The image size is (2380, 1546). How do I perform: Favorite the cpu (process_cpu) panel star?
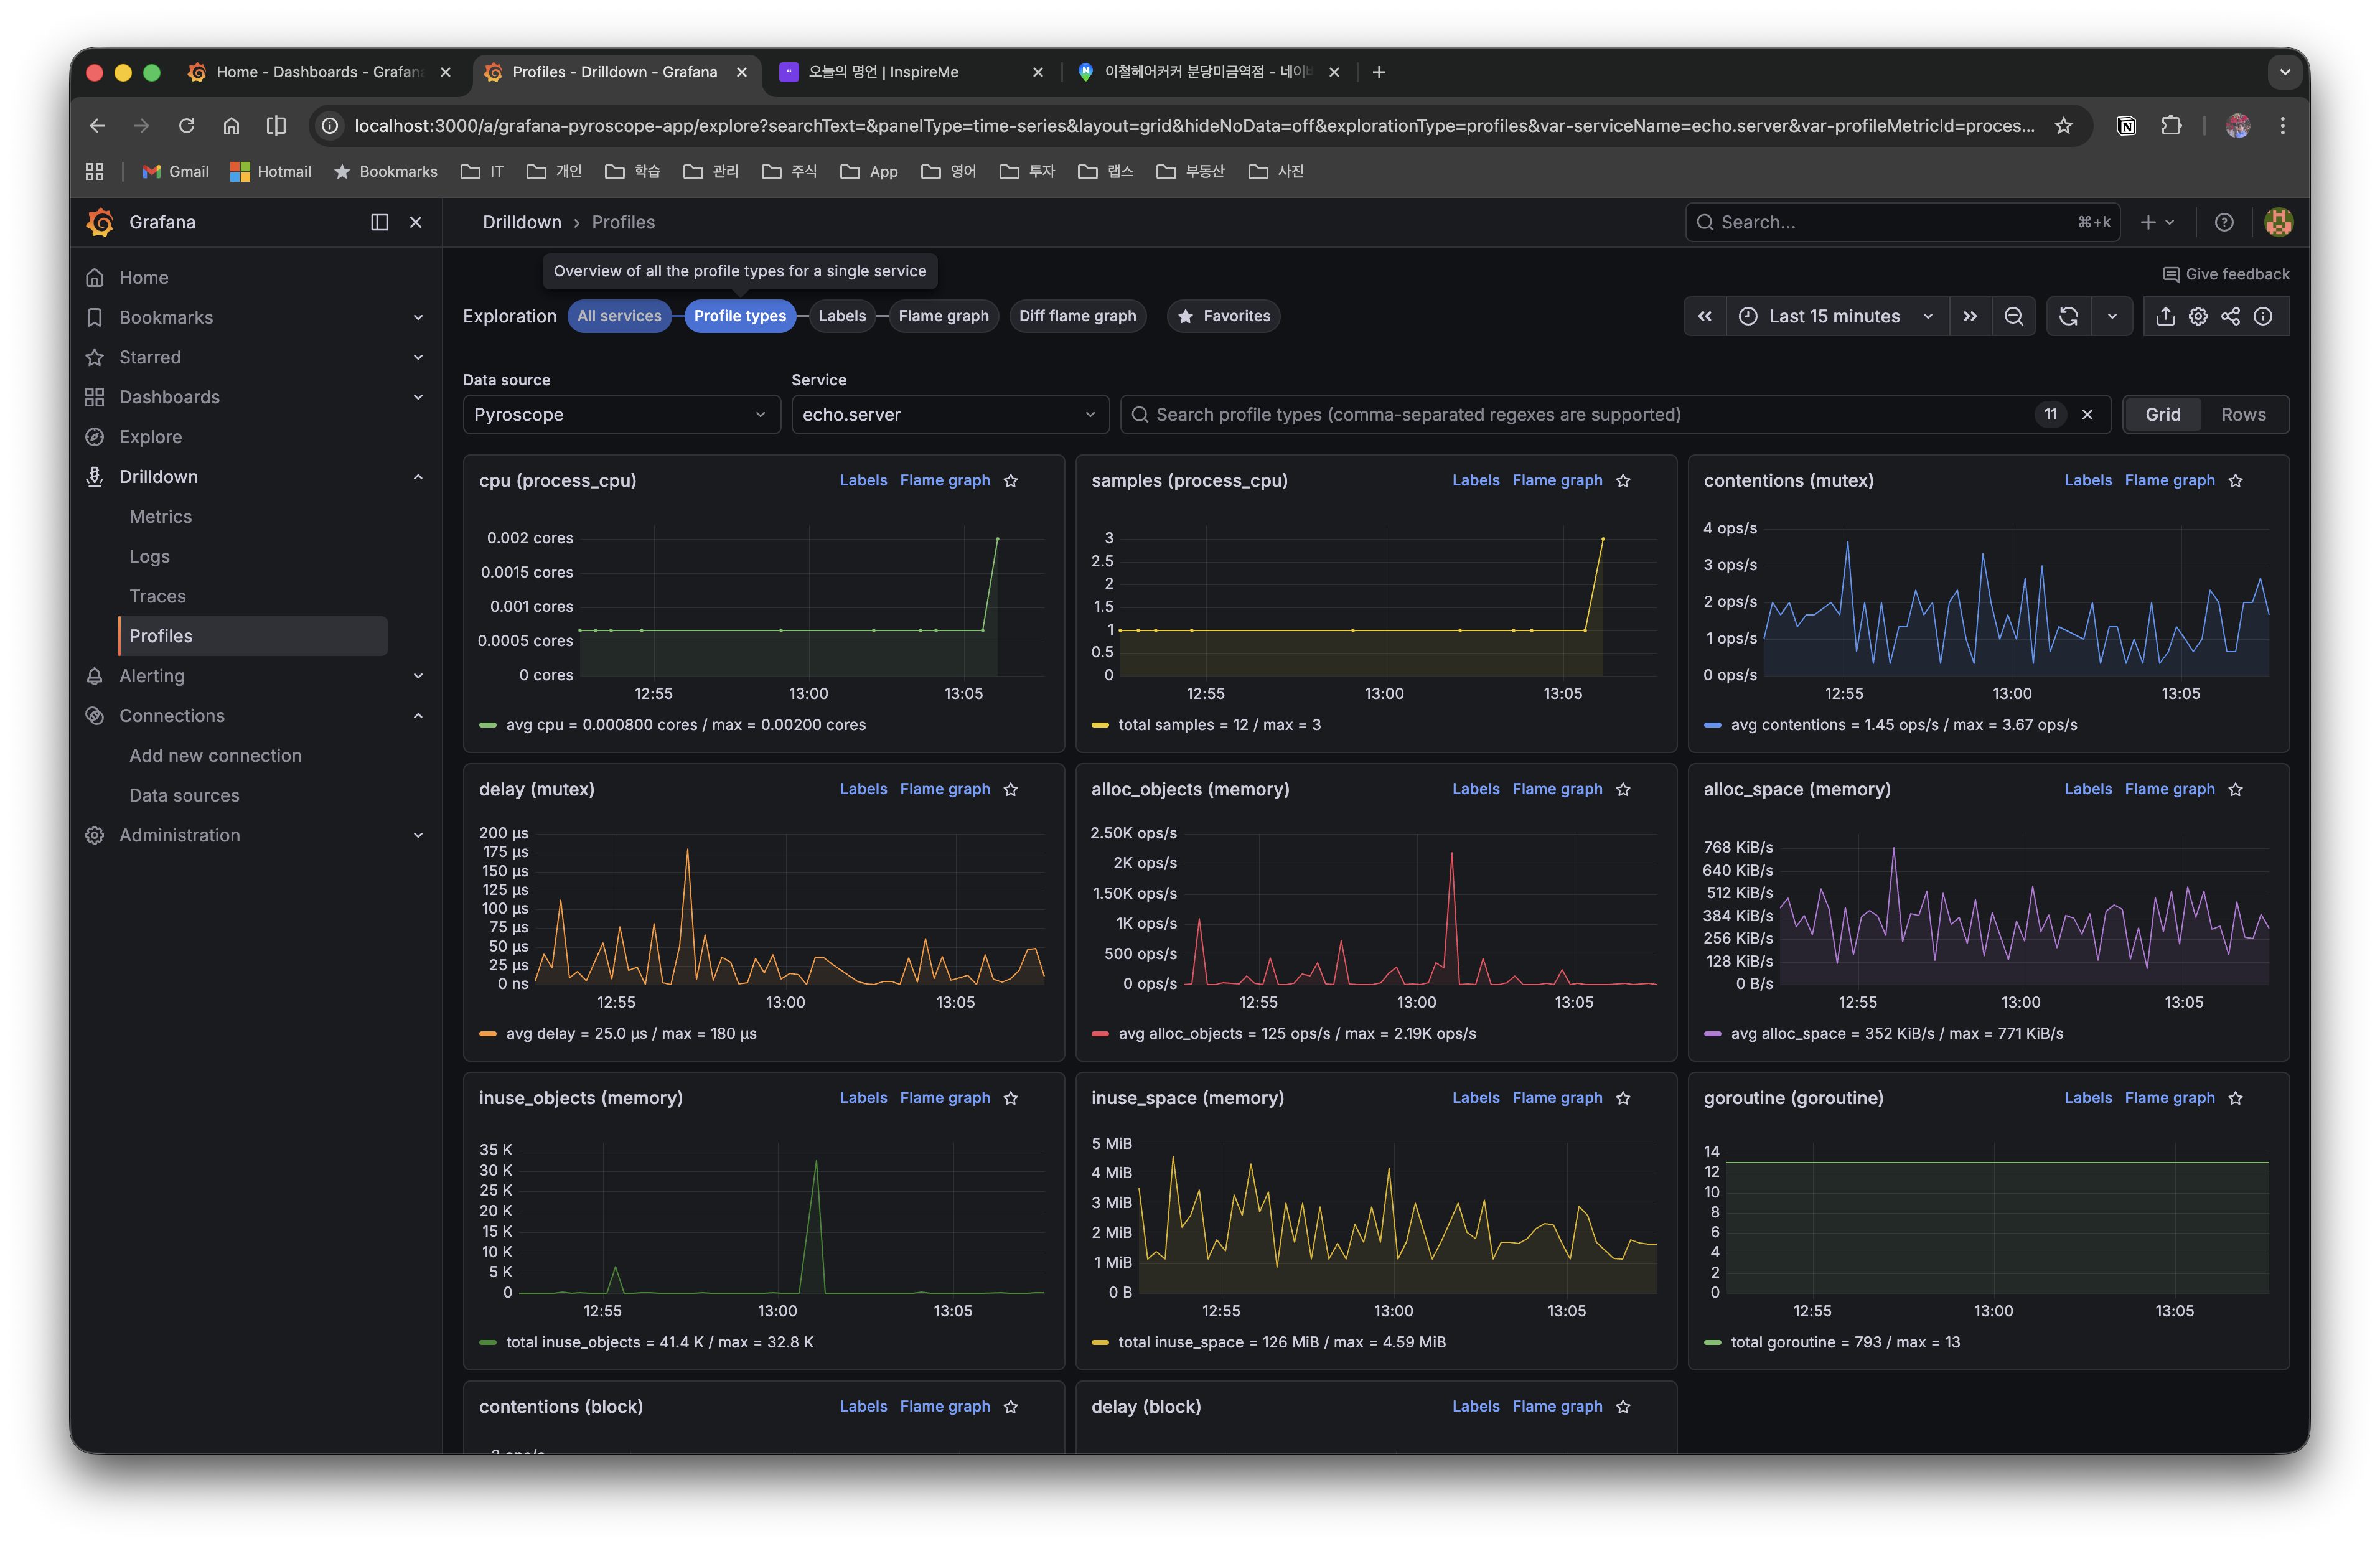point(1011,481)
